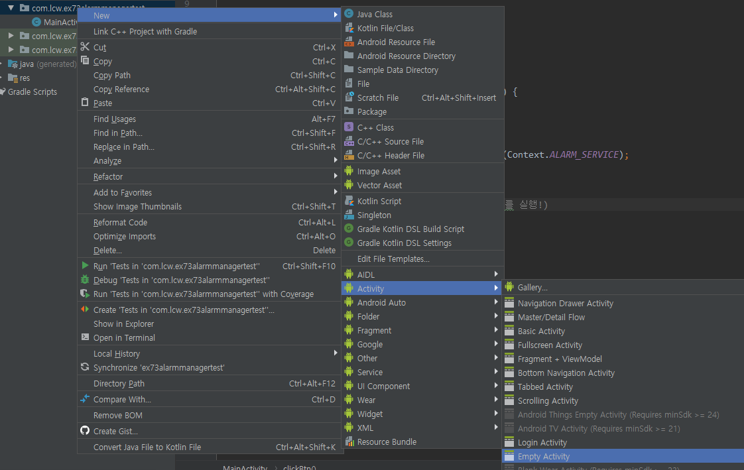Click the Android Resource File icon

click(x=349, y=42)
